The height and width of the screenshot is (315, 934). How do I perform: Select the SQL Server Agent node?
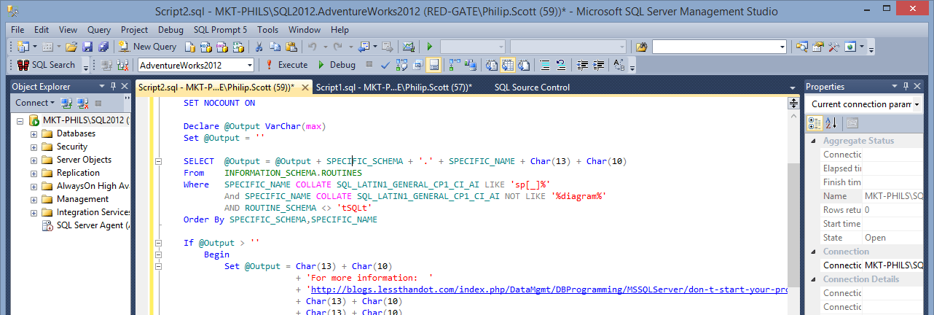coord(85,225)
